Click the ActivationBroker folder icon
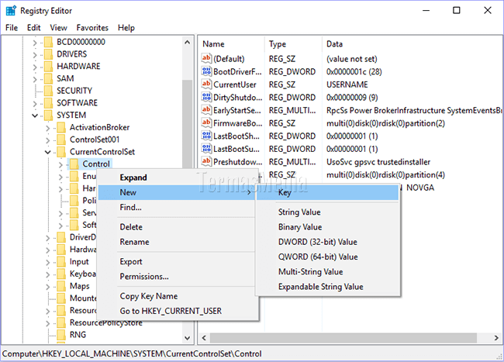 click(61, 127)
